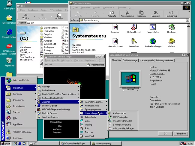Viewport: 195px width, 146px height.
Task: Expand Autostart submenu in Programme
Action: (58, 86)
